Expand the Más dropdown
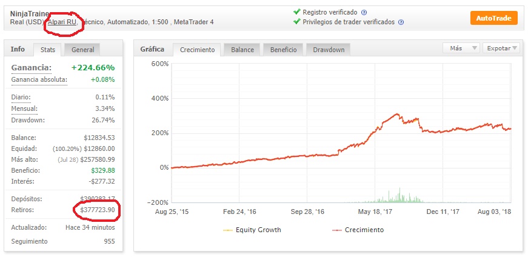Viewport: 528px width, 257px height. click(x=461, y=48)
